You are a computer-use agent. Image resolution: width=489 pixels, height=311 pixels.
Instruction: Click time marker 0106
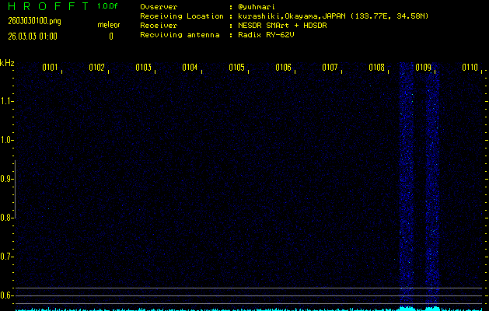tap(283, 68)
